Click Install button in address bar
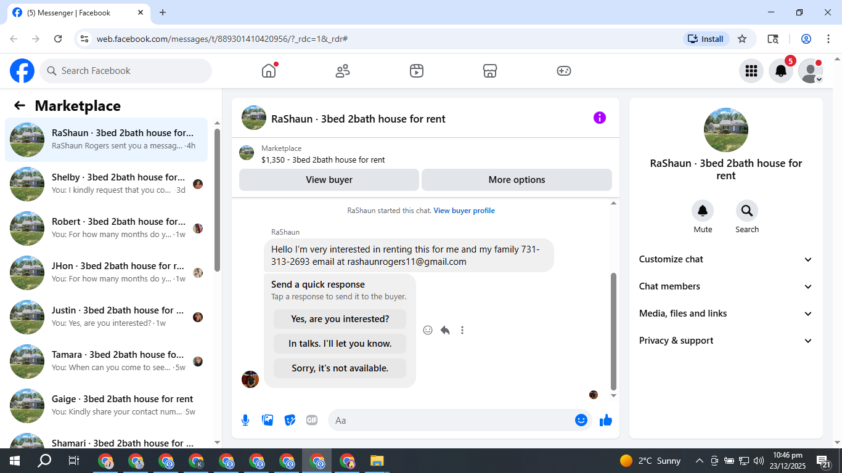The image size is (842, 473). point(706,39)
